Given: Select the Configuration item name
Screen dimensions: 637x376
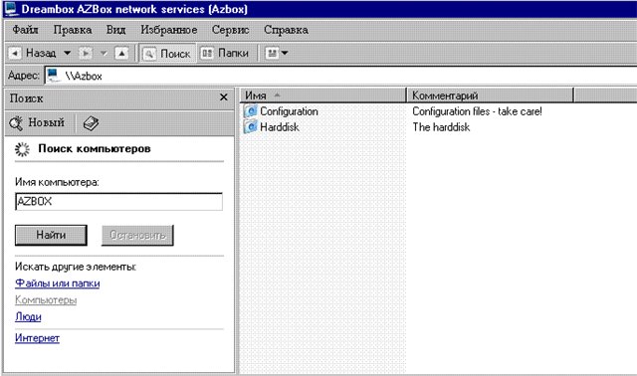Looking at the screenshot, I should point(290,111).
